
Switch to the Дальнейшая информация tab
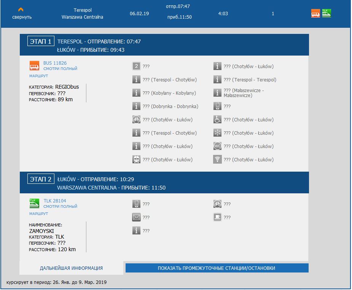[x=71, y=268]
